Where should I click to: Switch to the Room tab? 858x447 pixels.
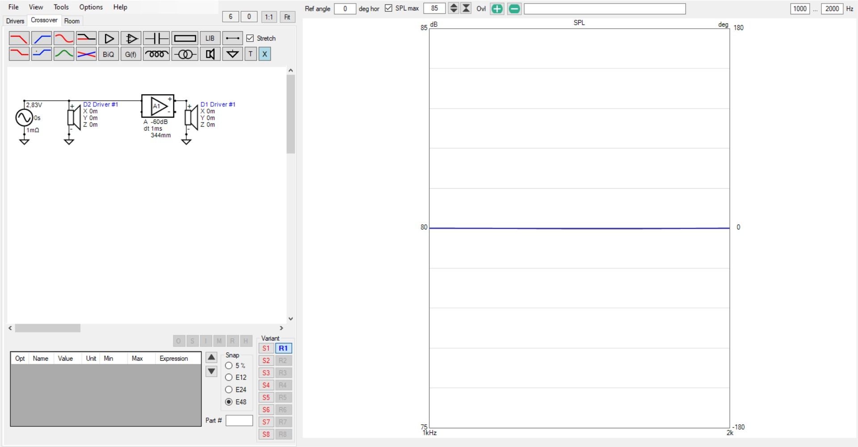click(72, 21)
